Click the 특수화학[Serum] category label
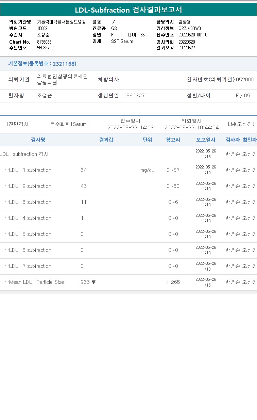The image size is (257, 420). pyautogui.click(x=69, y=124)
